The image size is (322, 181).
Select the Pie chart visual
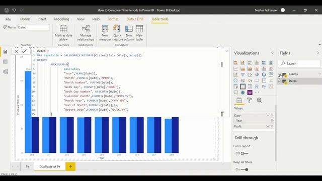tap(257, 74)
